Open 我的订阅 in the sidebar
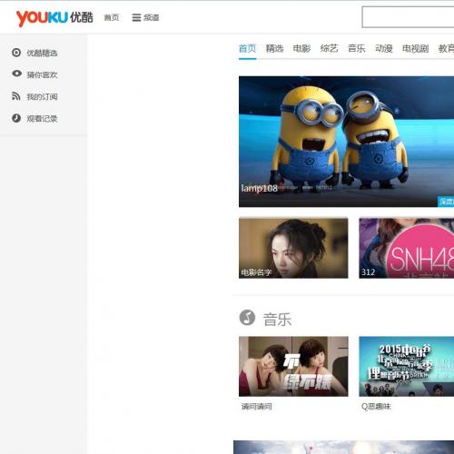 coord(42,96)
